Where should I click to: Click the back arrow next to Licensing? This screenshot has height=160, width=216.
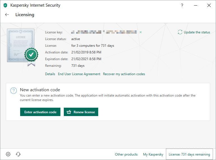(7, 15)
